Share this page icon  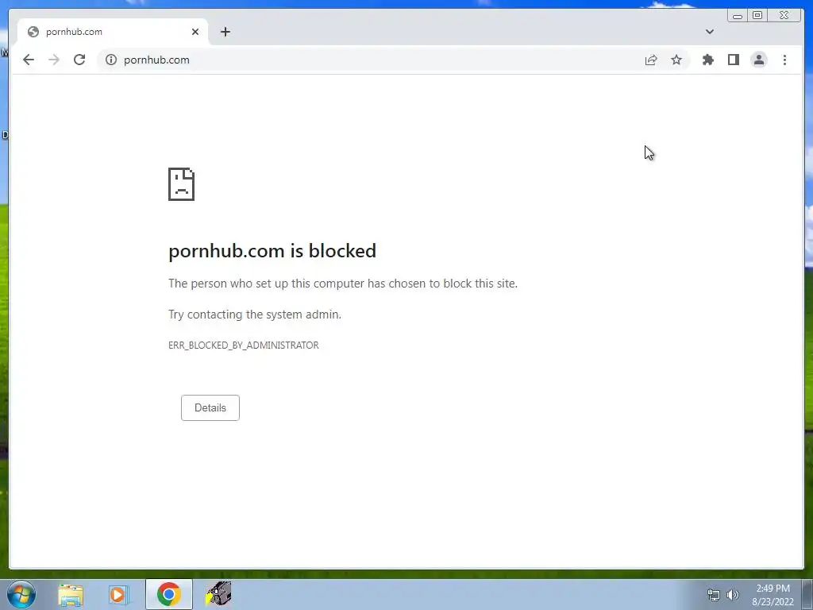pos(651,60)
